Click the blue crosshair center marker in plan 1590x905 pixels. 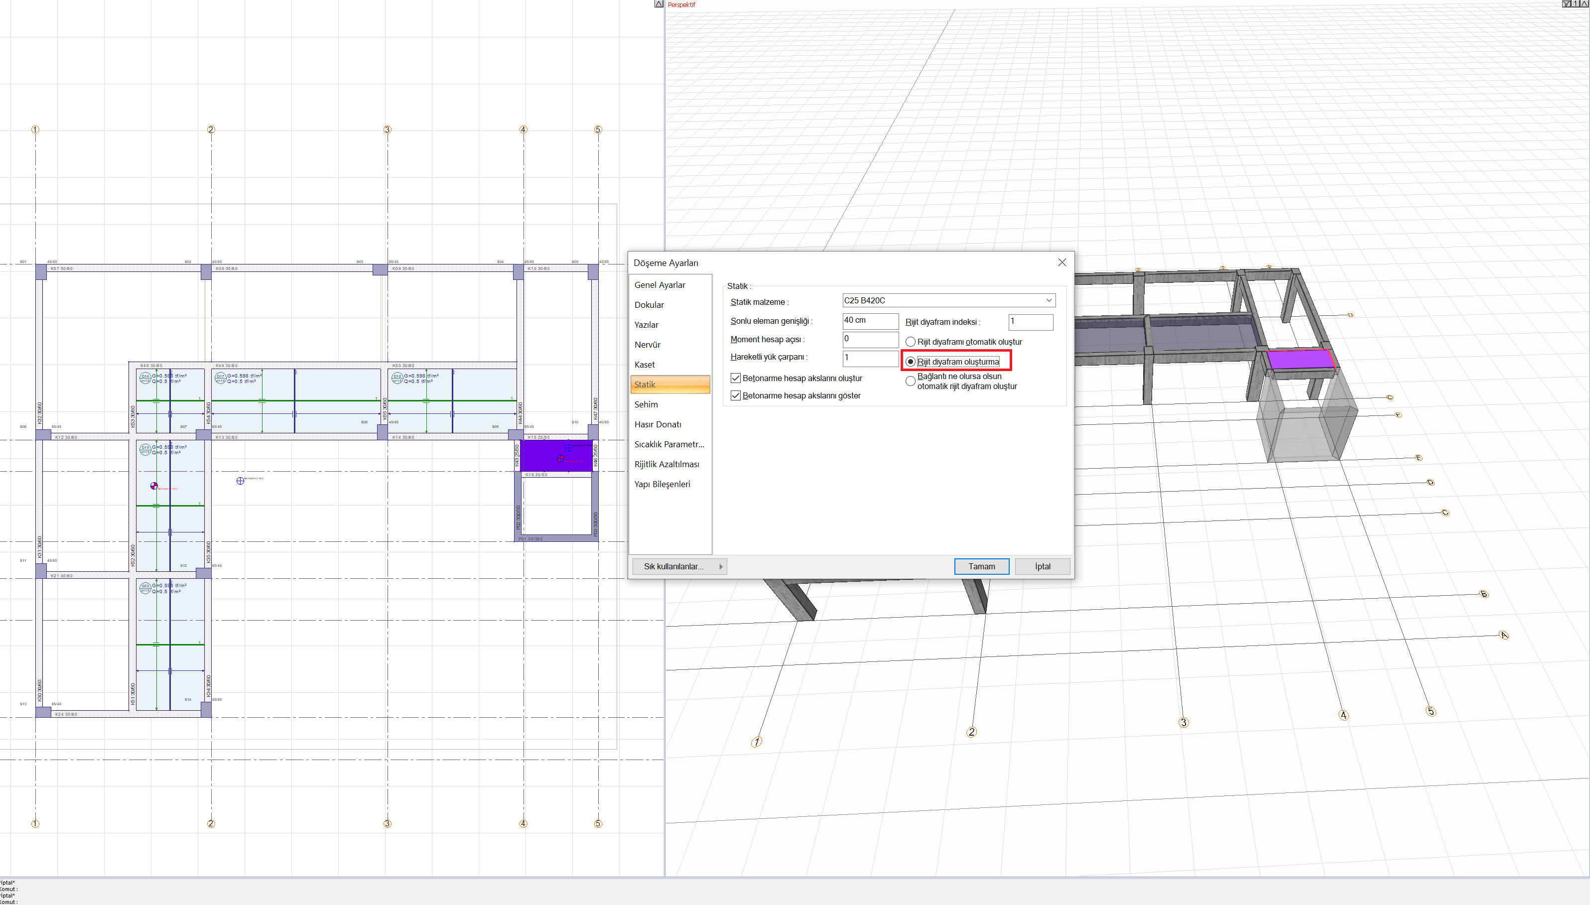pyautogui.click(x=240, y=481)
